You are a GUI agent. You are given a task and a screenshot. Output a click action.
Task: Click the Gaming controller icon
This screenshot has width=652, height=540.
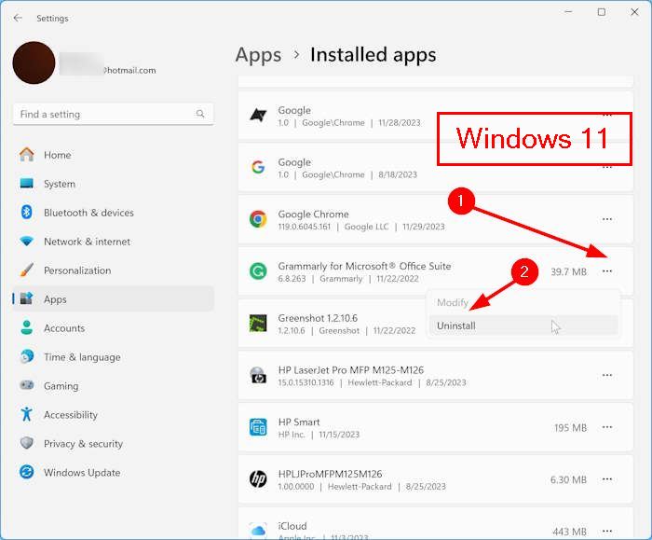(x=27, y=385)
